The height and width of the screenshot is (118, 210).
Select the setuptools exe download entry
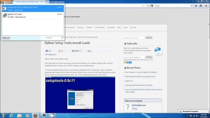(x=33, y=9)
